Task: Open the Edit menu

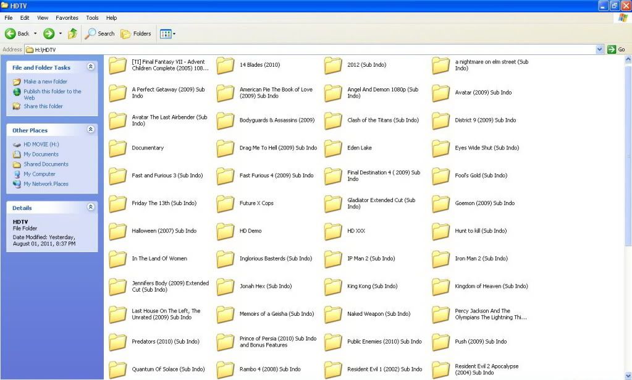Action: click(x=25, y=18)
